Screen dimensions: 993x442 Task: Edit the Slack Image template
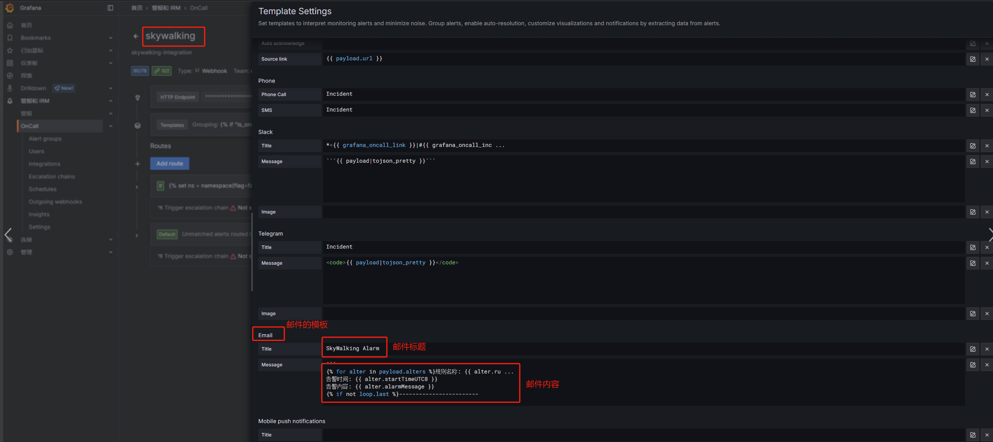click(972, 212)
